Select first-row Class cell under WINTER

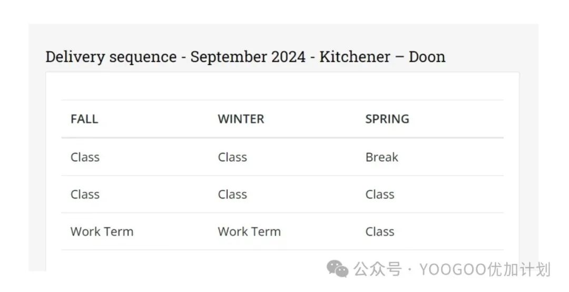pos(232,157)
